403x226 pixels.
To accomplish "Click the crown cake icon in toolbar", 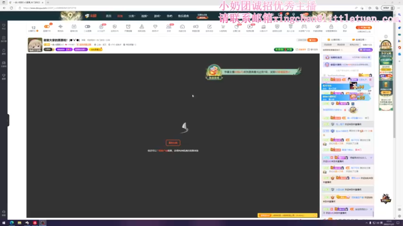I will pyautogui.click(x=263, y=27).
